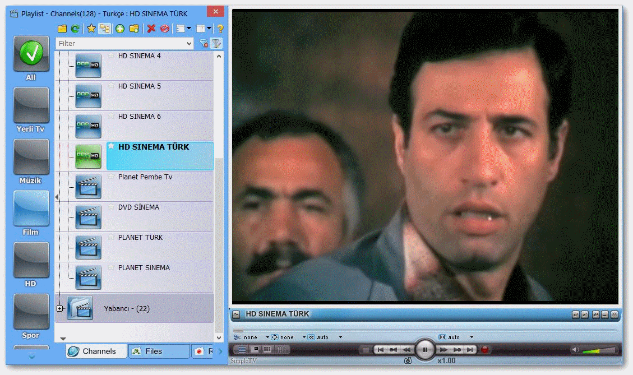Click playlist scrollbar up arrow
This screenshot has width=633, height=375.
click(x=219, y=56)
